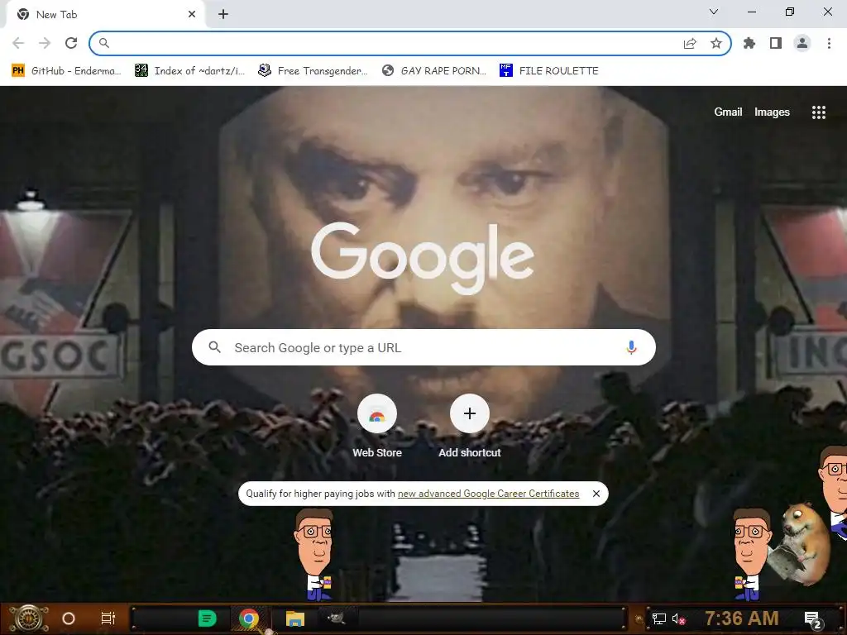Reload the current page
The height and width of the screenshot is (635, 847).
coord(71,43)
